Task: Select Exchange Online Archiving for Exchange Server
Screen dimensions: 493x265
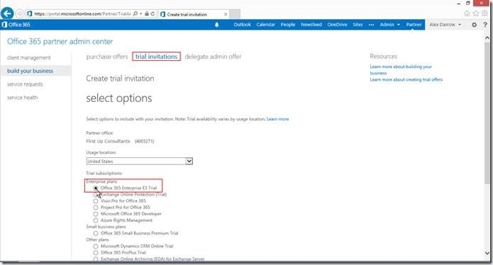Action: click(96, 259)
